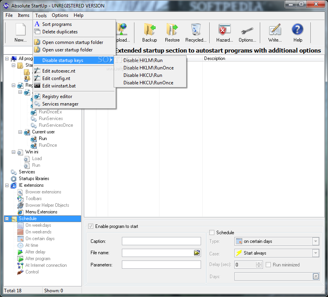Collapse the All programs tree node

coord(7,58)
